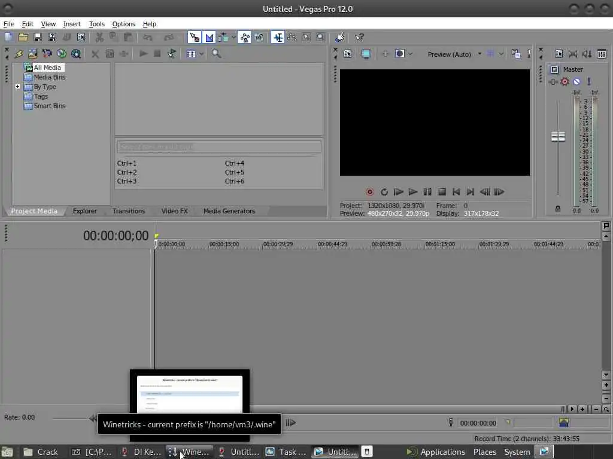Click Insert Bus icon in mixer toolbar
This screenshot has width=613, height=459.
602,54
